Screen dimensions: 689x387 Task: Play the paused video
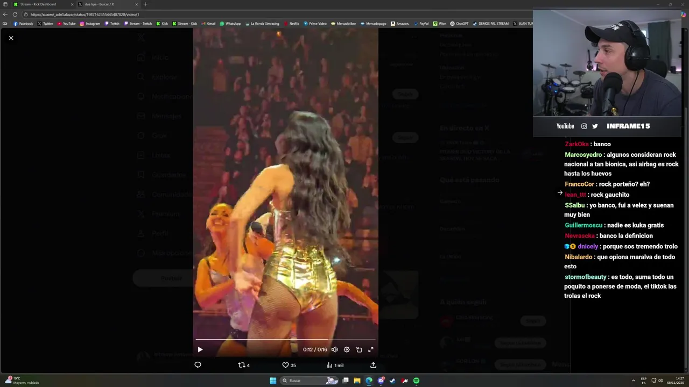click(x=200, y=349)
